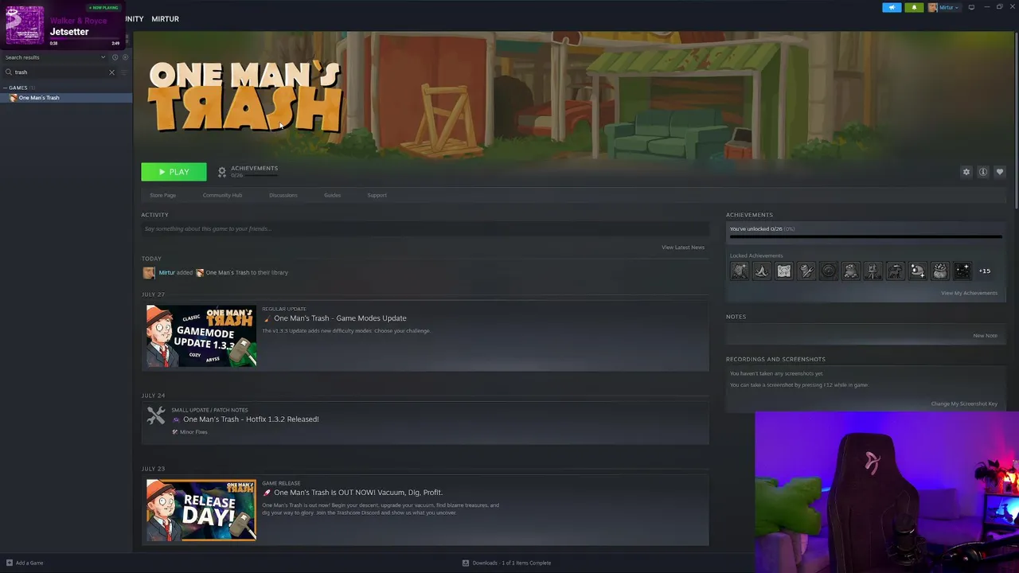Select the campfire locked achievement icon

[762, 271]
